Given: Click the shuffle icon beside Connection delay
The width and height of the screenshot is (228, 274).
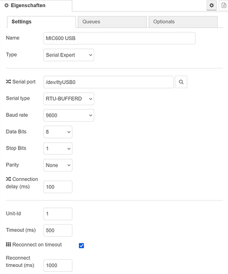Looking at the screenshot, I should (x=8, y=179).
